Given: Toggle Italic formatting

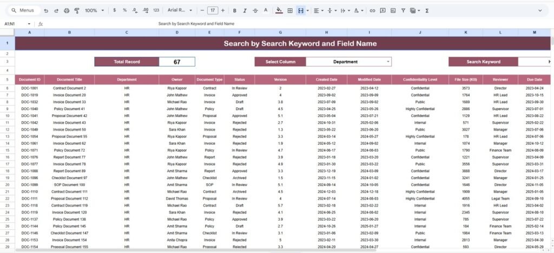Looking at the screenshot, I should click(245, 11).
